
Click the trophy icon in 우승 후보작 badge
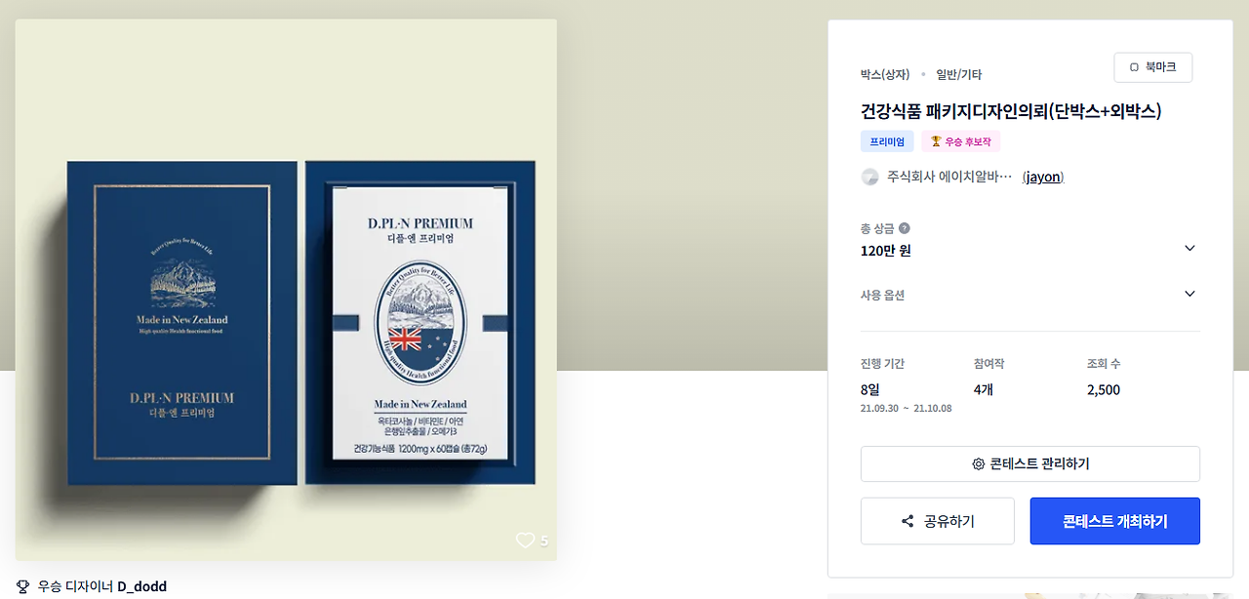pos(936,141)
